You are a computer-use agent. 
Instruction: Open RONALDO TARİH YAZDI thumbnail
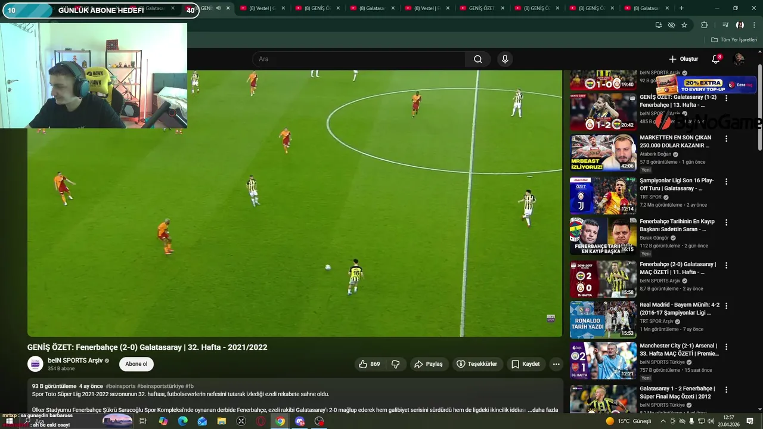[x=603, y=319]
